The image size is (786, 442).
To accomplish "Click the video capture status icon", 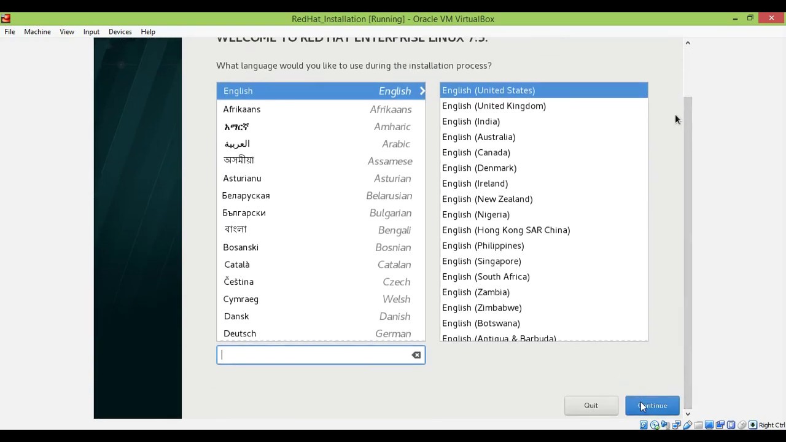I will click(720, 425).
